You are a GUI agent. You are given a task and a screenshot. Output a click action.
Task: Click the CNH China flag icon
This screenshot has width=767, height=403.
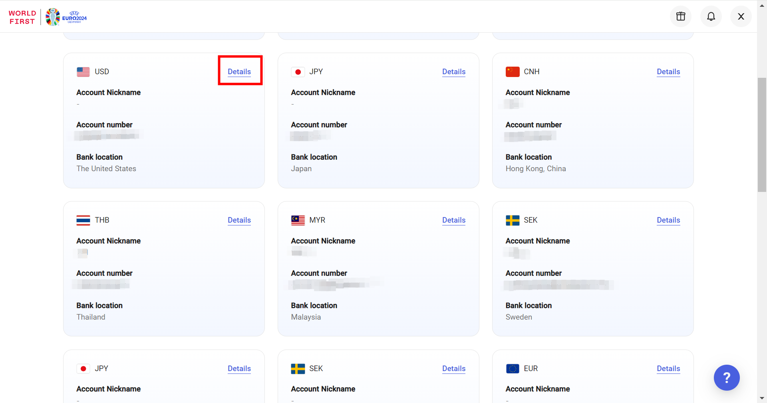512,72
